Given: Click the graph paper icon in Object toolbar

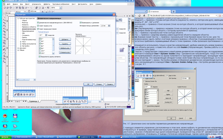Looking at the screenshot, I should [x=147, y=76].
